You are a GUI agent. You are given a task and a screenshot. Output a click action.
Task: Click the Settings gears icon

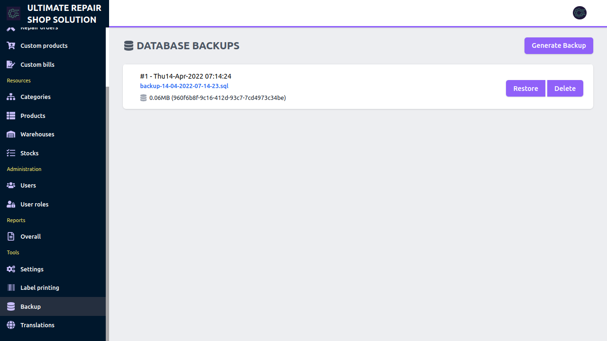point(11,269)
